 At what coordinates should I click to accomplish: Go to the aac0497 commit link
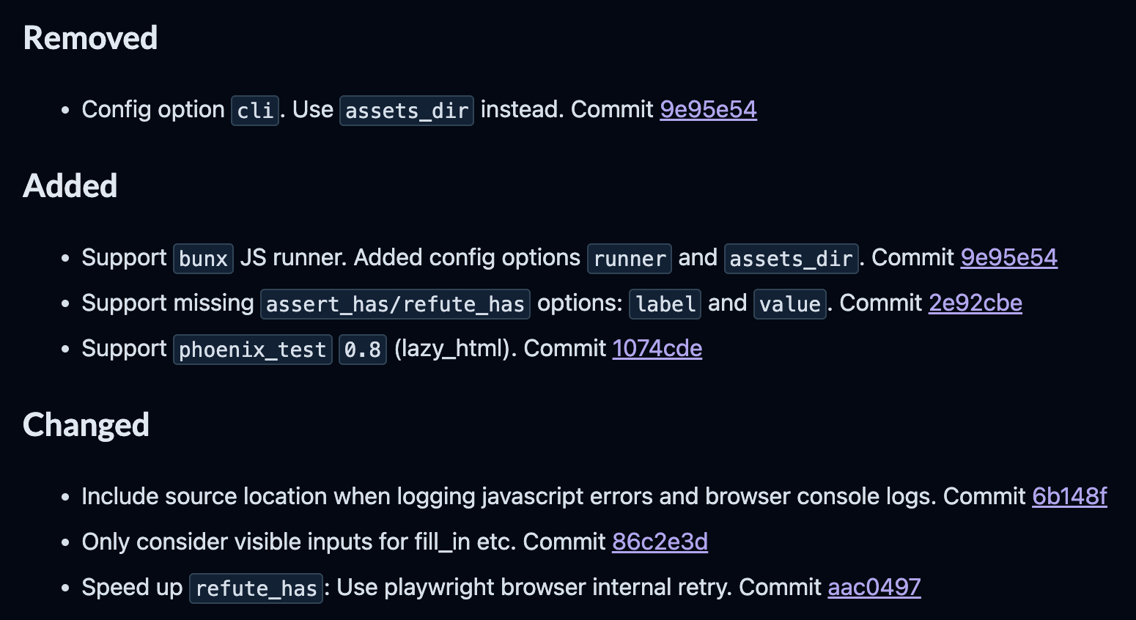(x=874, y=587)
